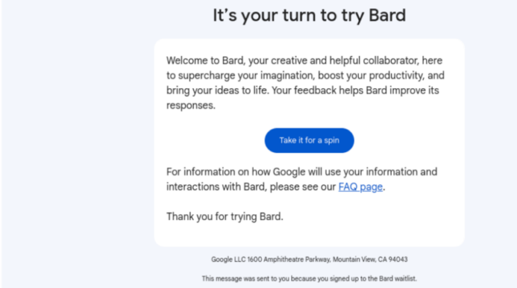The width and height of the screenshot is (517, 288).
Task: Click the "It's your turn to try Bard" heading
Action: click(309, 15)
